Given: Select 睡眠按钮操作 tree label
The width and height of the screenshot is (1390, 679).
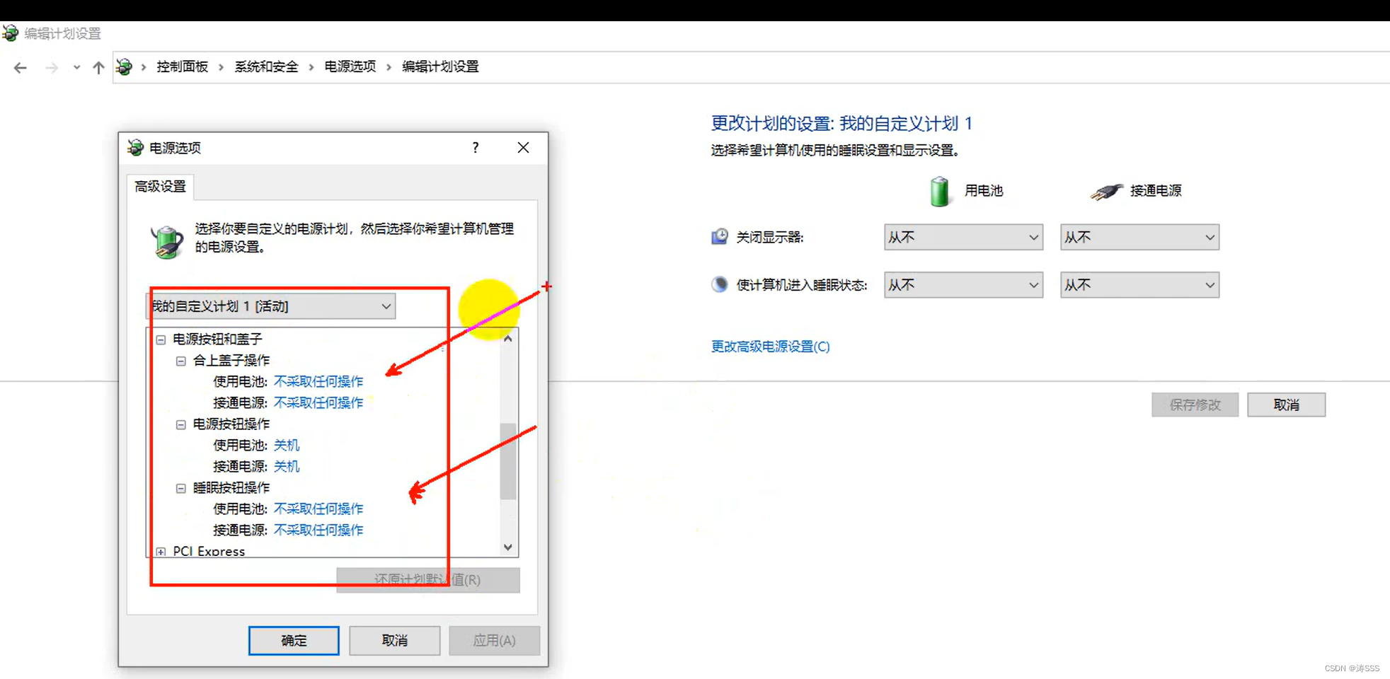Looking at the screenshot, I should pos(231,488).
